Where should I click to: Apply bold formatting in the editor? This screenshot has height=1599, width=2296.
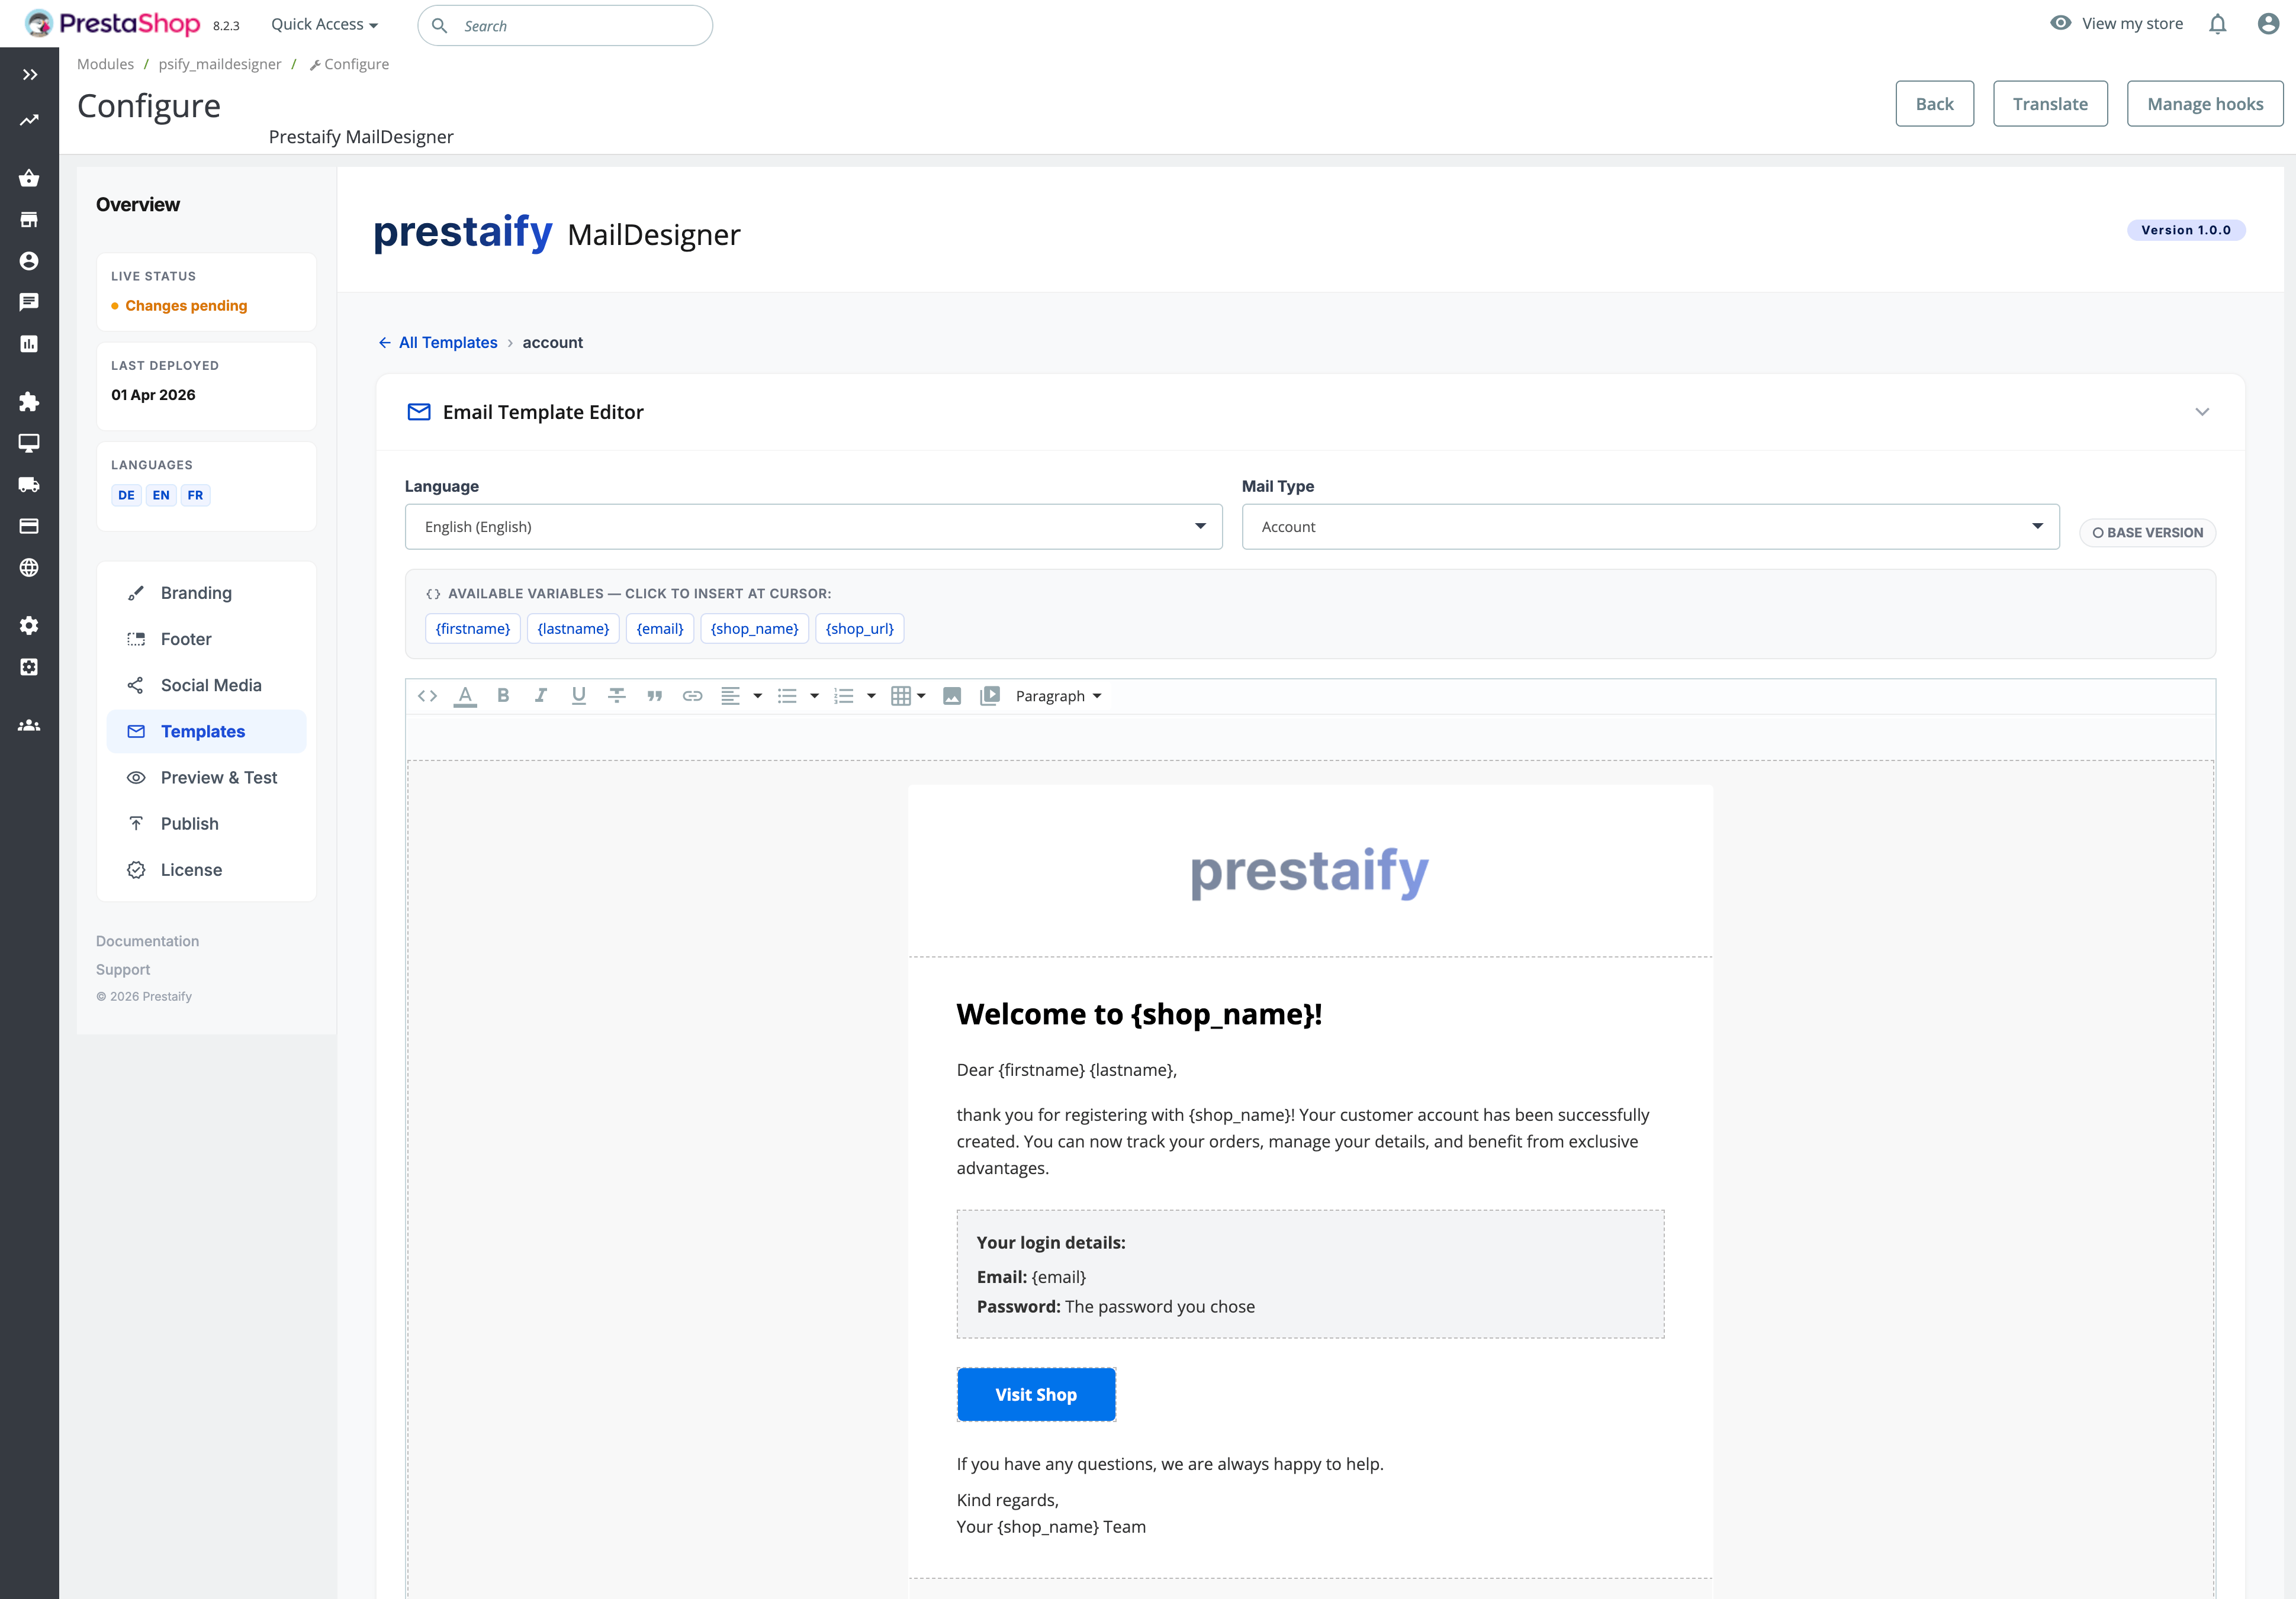tap(503, 697)
